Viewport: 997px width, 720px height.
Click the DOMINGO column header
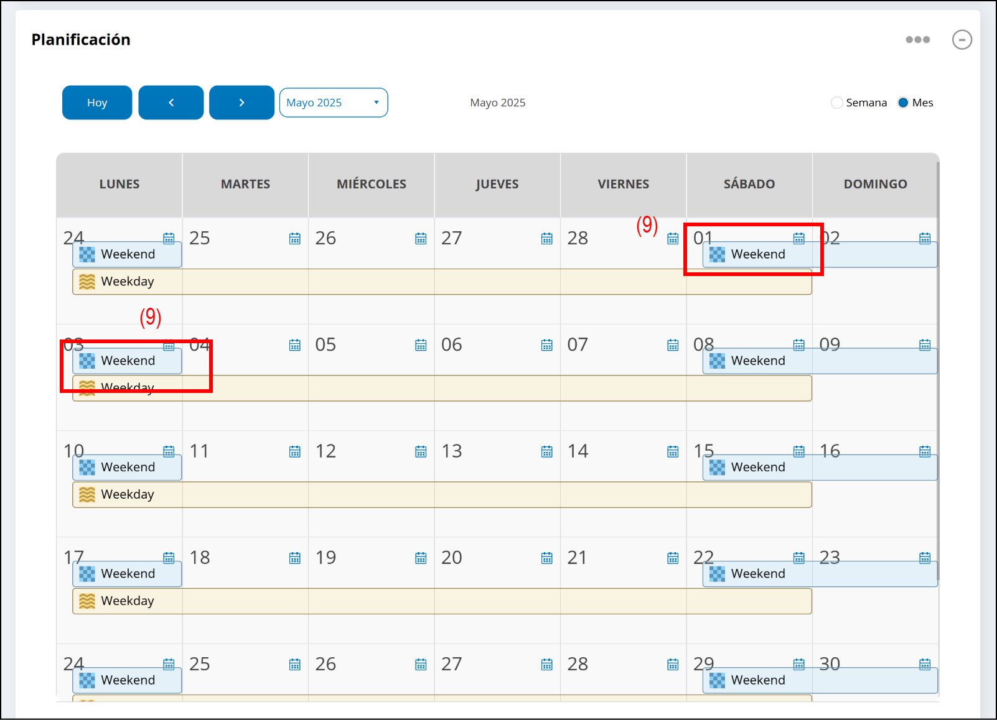[x=875, y=184]
